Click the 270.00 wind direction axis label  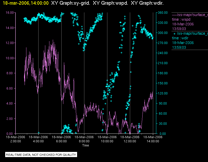pos(163,43)
